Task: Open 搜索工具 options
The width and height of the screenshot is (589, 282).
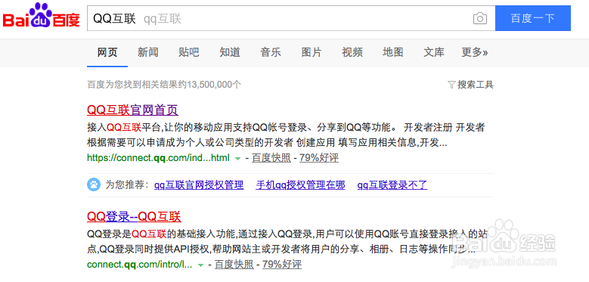Action: [x=475, y=85]
